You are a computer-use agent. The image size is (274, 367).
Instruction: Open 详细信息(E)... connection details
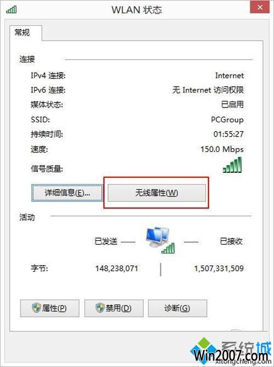pos(67,193)
